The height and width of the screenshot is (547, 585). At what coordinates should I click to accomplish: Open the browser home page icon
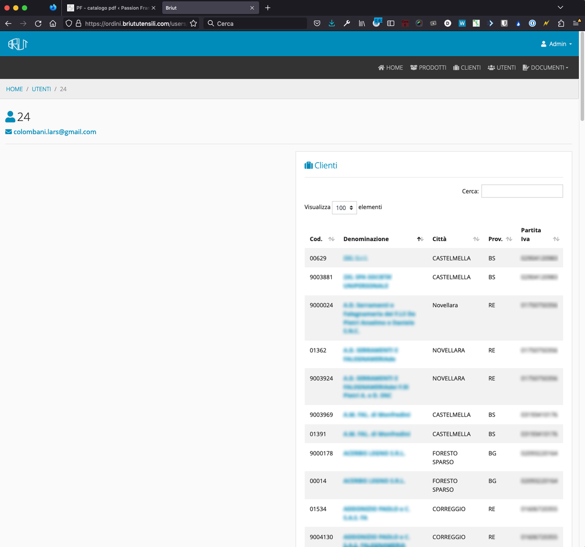pos(53,23)
